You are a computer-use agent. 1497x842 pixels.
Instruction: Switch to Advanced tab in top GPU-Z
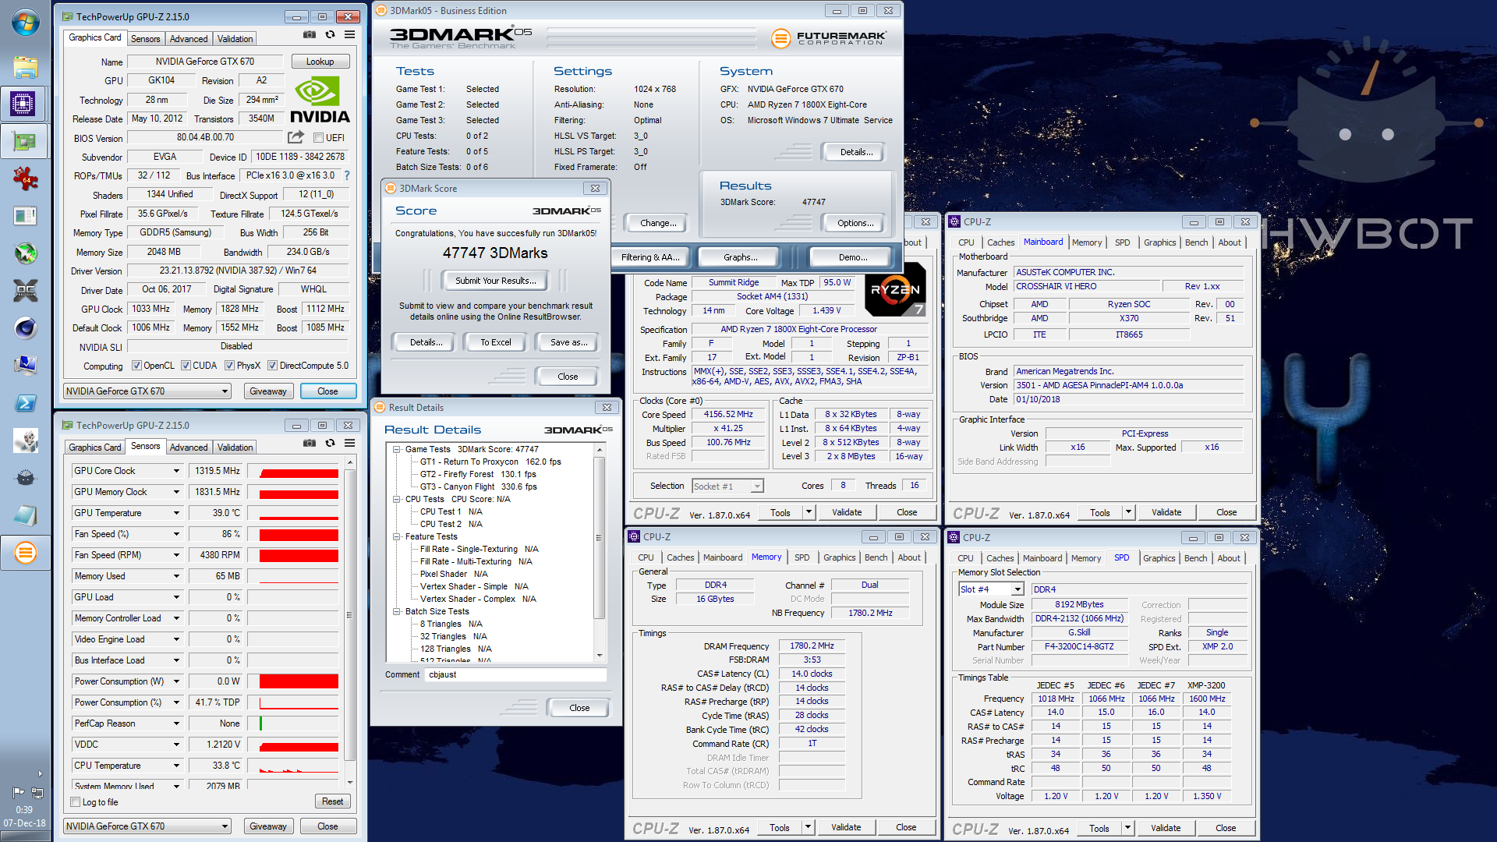point(189,39)
